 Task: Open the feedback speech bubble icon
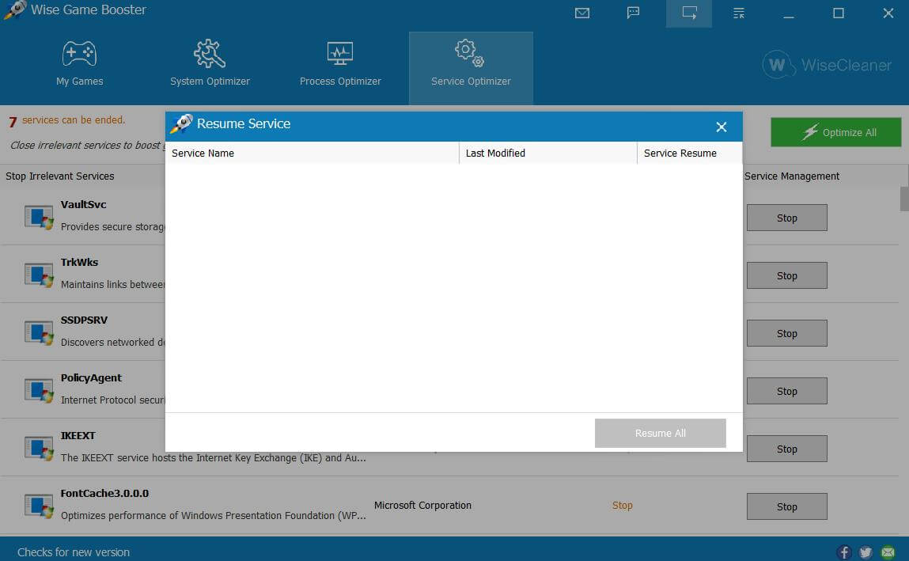coord(633,13)
